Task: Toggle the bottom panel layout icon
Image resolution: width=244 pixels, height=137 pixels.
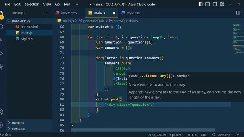Action: (x=207, y=4)
